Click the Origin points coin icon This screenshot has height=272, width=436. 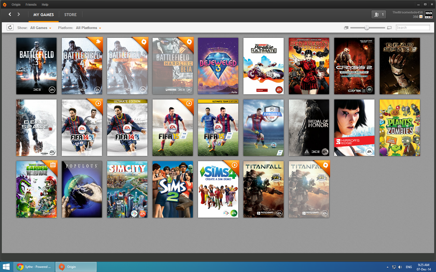click(421, 17)
